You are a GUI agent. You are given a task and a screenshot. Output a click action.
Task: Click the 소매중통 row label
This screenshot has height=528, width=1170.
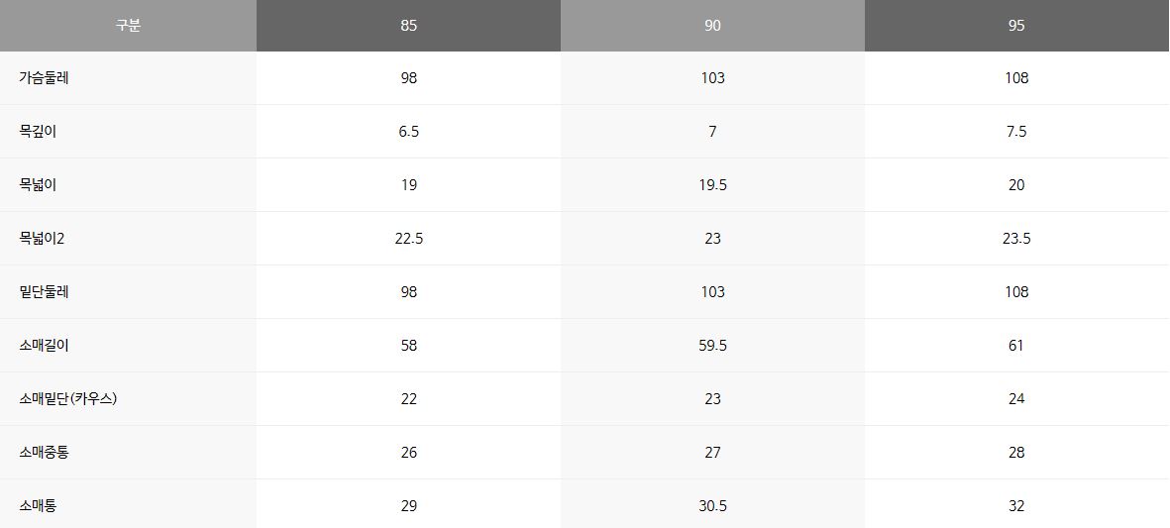44,453
